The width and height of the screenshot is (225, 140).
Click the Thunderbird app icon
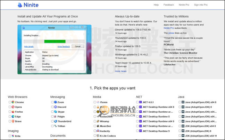pos(56,121)
